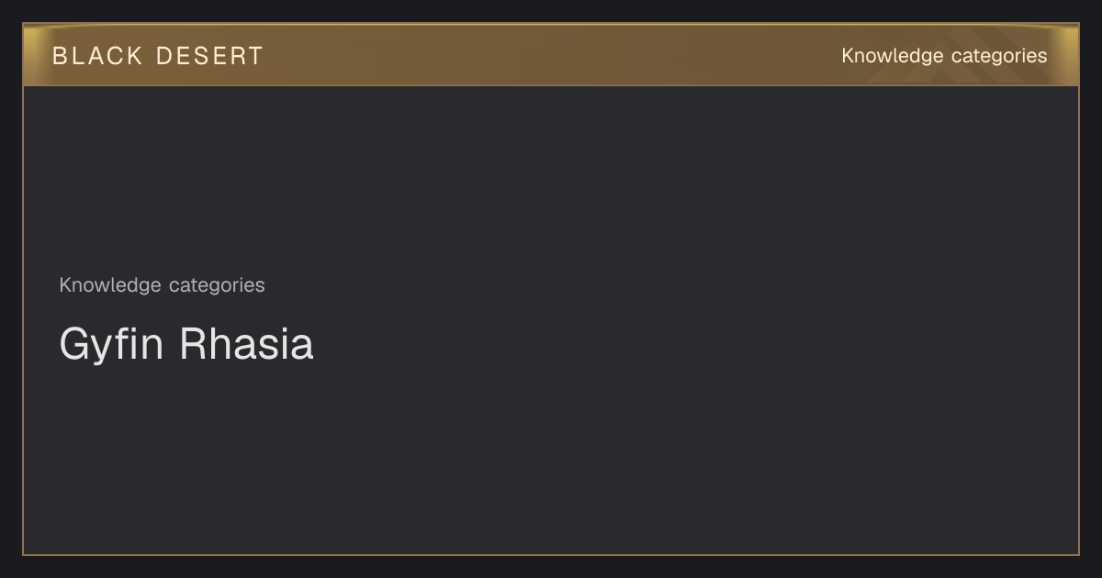The image size is (1102, 578).
Task: Click the Gyfin Rhasia heading
Action: tap(186, 345)
